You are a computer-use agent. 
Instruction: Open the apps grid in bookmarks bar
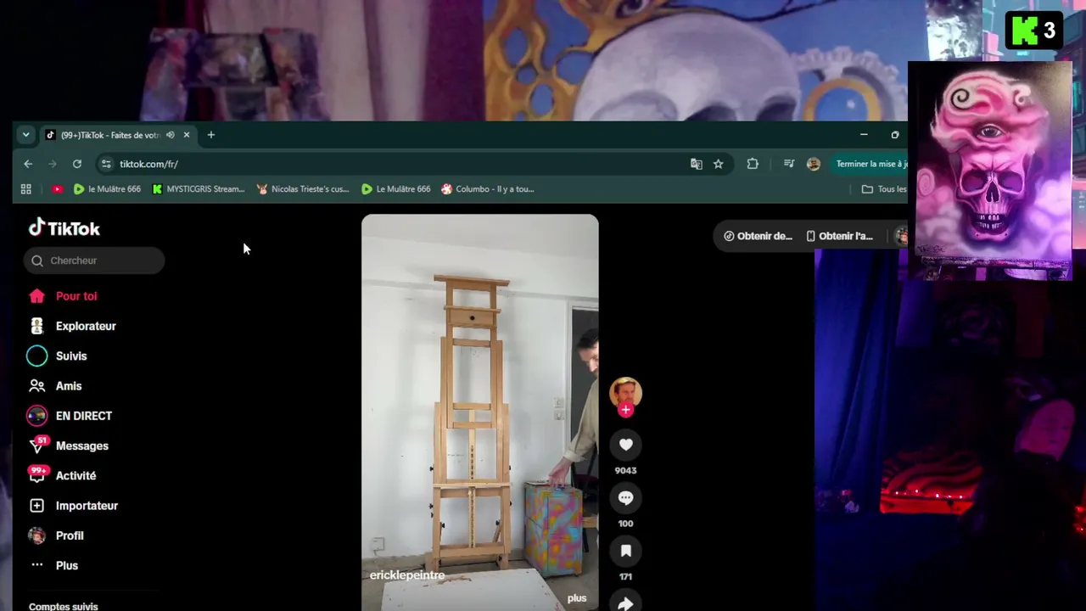(x=26, y=189)
